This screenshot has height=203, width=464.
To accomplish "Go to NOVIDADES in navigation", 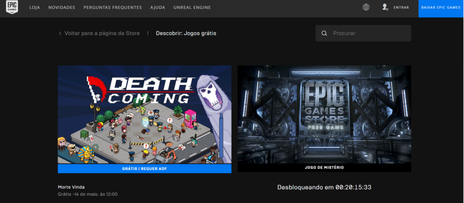I will (x=62, y=8).
